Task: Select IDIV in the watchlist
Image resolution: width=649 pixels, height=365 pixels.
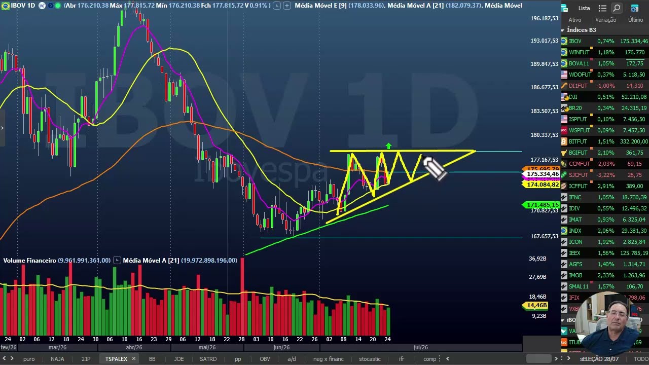Action: tap(604, 208)
